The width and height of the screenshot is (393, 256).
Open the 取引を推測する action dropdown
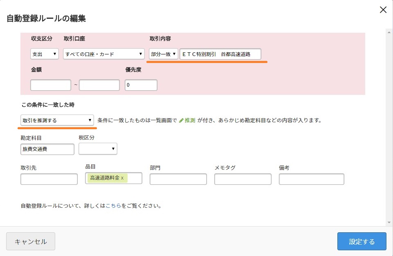point(57,120)
